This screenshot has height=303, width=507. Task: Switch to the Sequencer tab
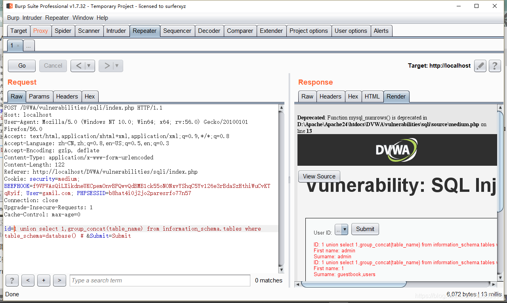click(x=177, y=31)
